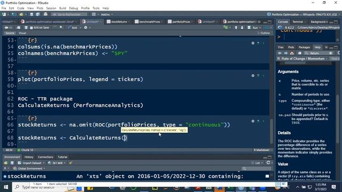342x192 pixels.
Task: Collapse code chunk at line 58
Action: point(15,73)
